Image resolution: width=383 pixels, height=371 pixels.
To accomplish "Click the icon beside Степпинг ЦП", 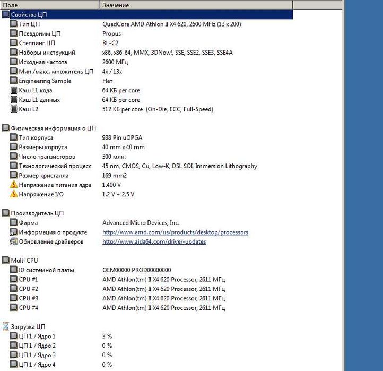I will pyautogui.click(x=14, y=42).
